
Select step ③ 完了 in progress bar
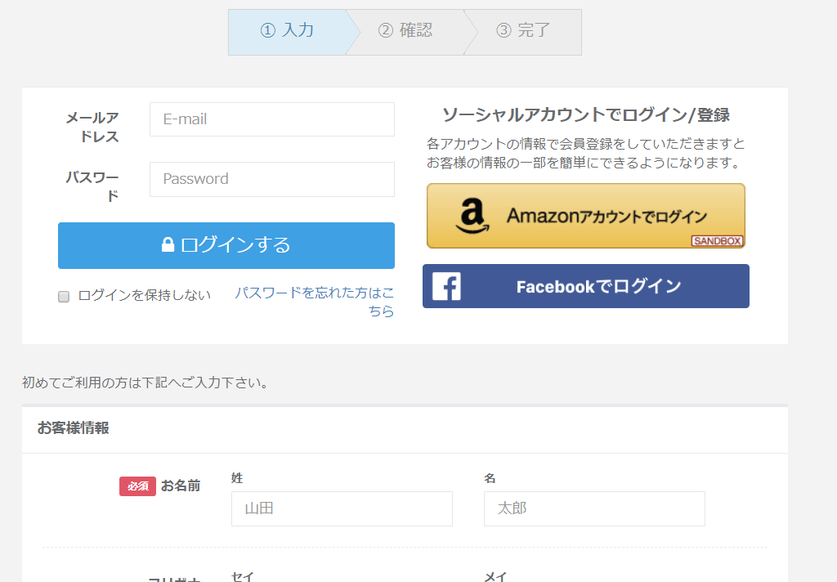(x=524, y=32)
